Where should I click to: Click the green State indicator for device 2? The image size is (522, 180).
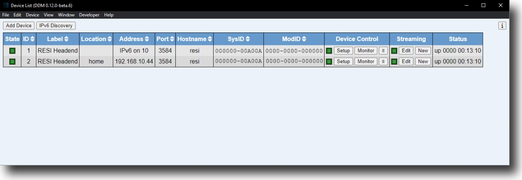pyautogui.click(x=12, y=61)
